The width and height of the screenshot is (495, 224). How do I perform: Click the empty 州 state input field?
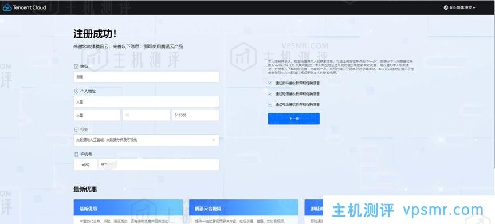tap(146, 115)
